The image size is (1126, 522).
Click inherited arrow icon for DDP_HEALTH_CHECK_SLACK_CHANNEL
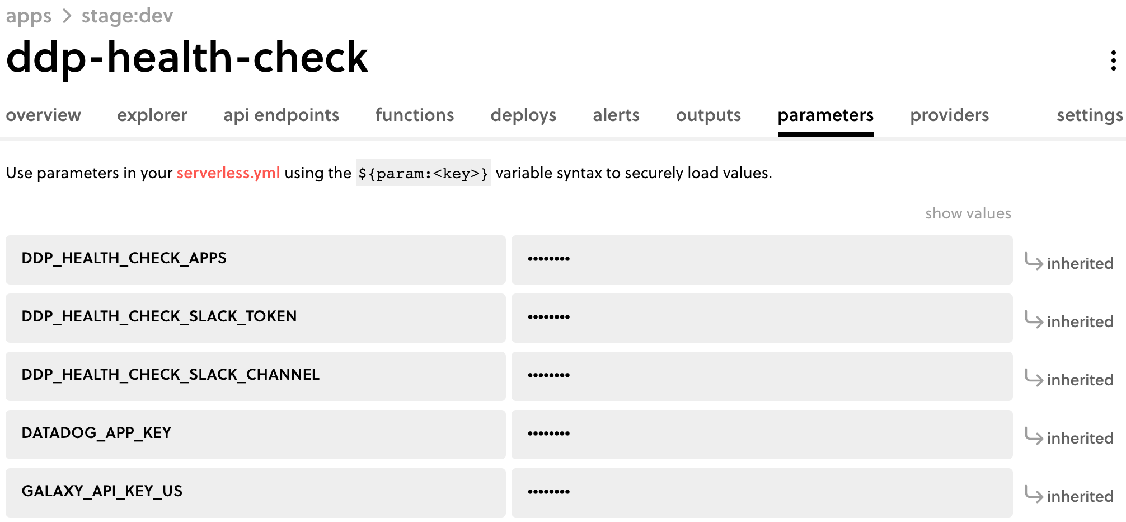point(1033,378)
